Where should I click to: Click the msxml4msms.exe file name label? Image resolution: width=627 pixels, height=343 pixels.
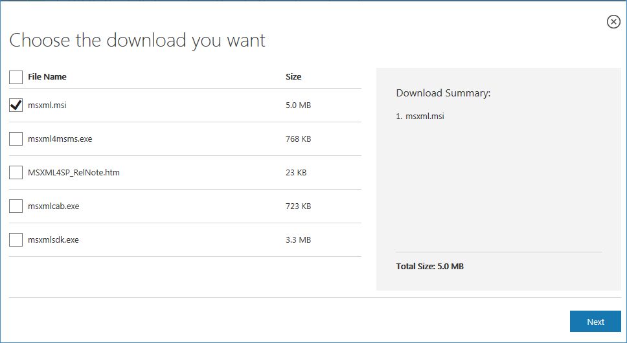click(60, 139)
